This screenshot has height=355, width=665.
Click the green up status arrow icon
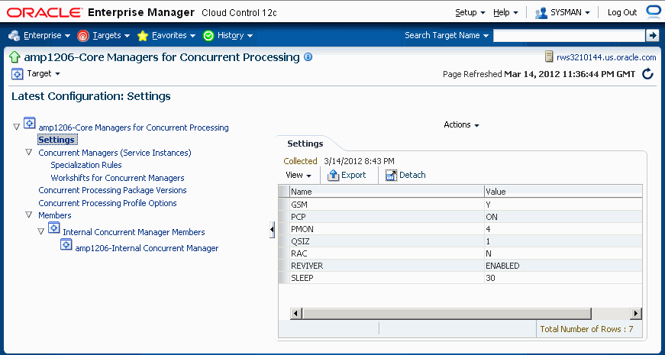(x=15, y=57)
